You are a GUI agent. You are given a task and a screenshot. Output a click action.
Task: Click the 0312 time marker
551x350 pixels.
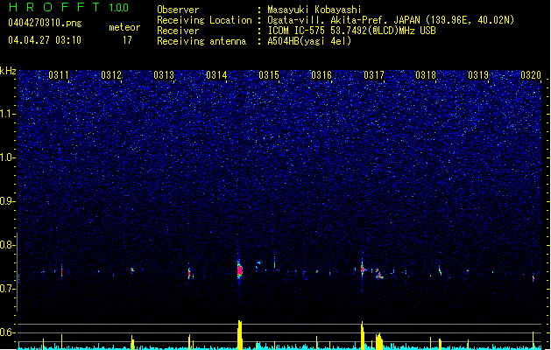111,75
